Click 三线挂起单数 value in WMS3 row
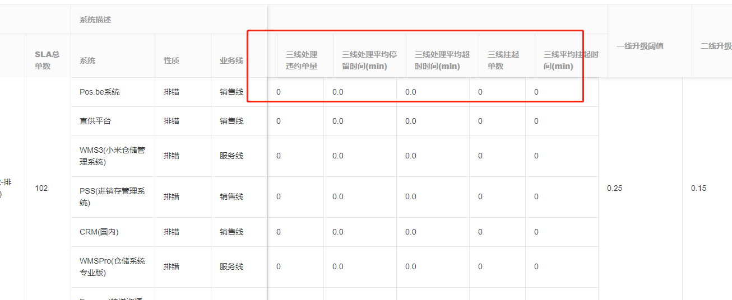 (480, 156)
